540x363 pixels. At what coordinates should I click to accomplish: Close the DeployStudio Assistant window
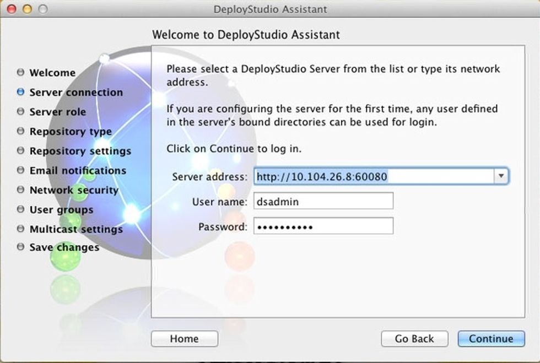coord(12,9)
